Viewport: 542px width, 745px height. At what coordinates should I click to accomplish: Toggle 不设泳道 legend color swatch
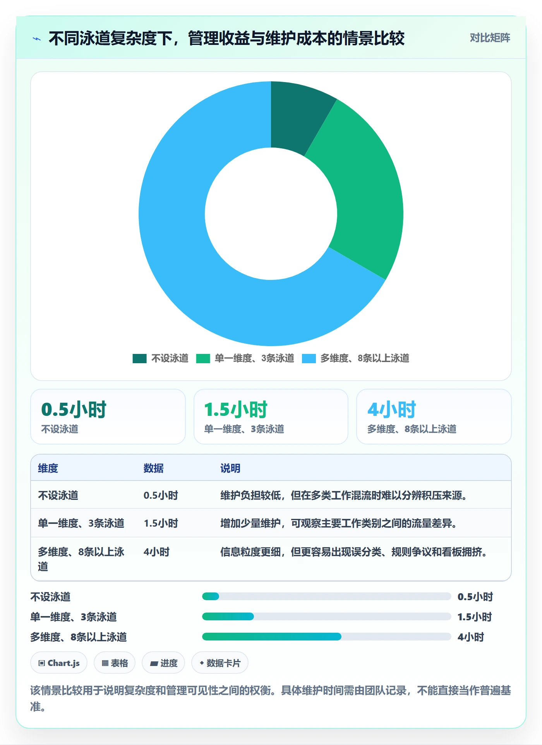click(139, 358)
